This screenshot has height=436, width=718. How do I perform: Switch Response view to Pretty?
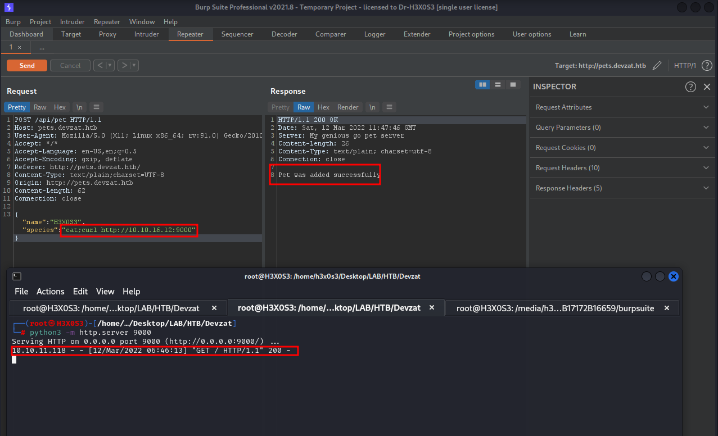[281, 107]
